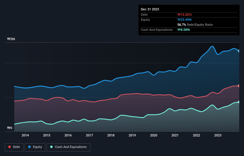Click the 56.7% Debt/Equity Ratio text
This screenshot has width=244, height=156.
195,25
